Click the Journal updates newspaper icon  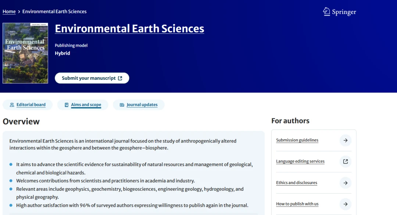[x=122, y=105]
